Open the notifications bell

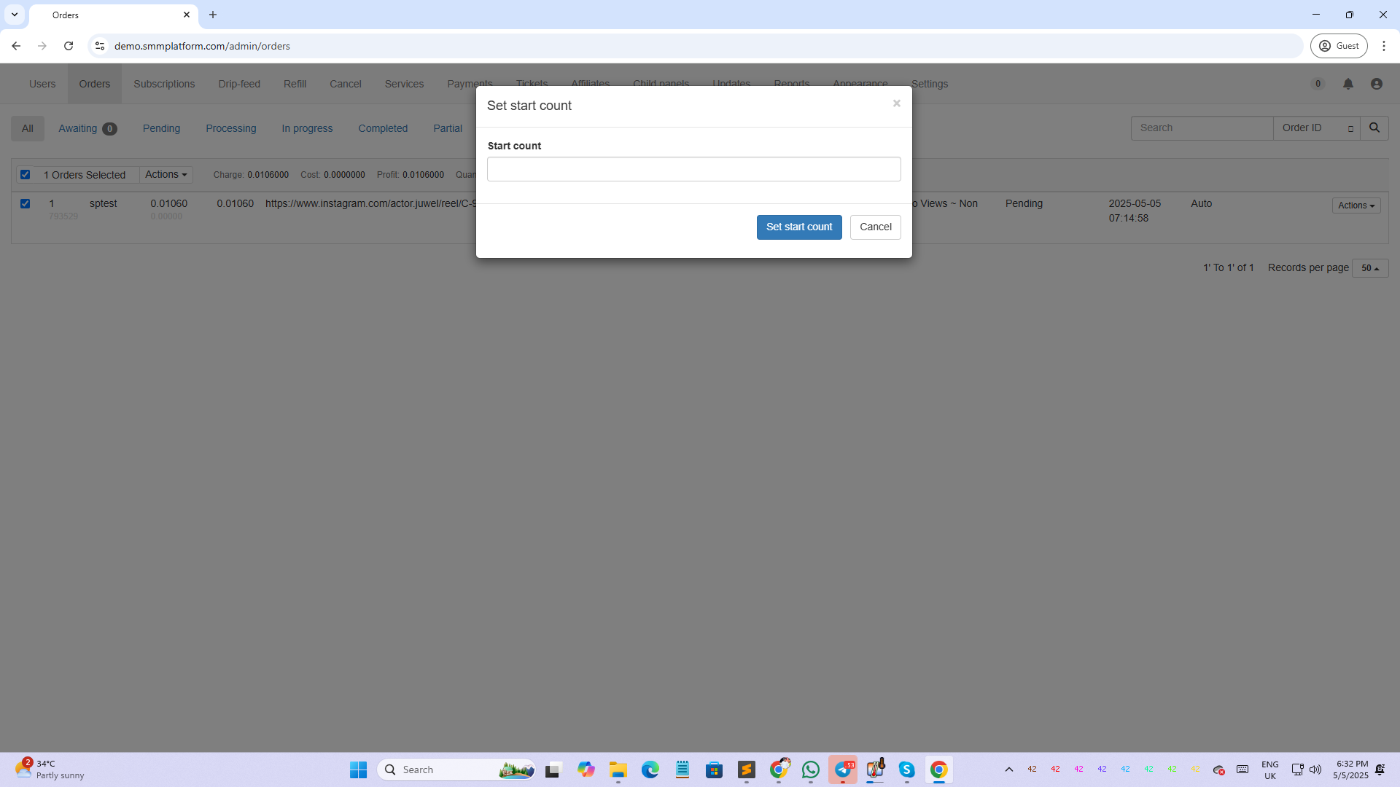coord(1347,85)
